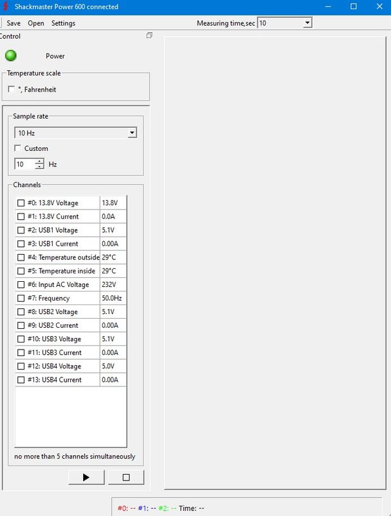
Task: Focus the custom Hz value field
Action: click(x=25, y=164)
